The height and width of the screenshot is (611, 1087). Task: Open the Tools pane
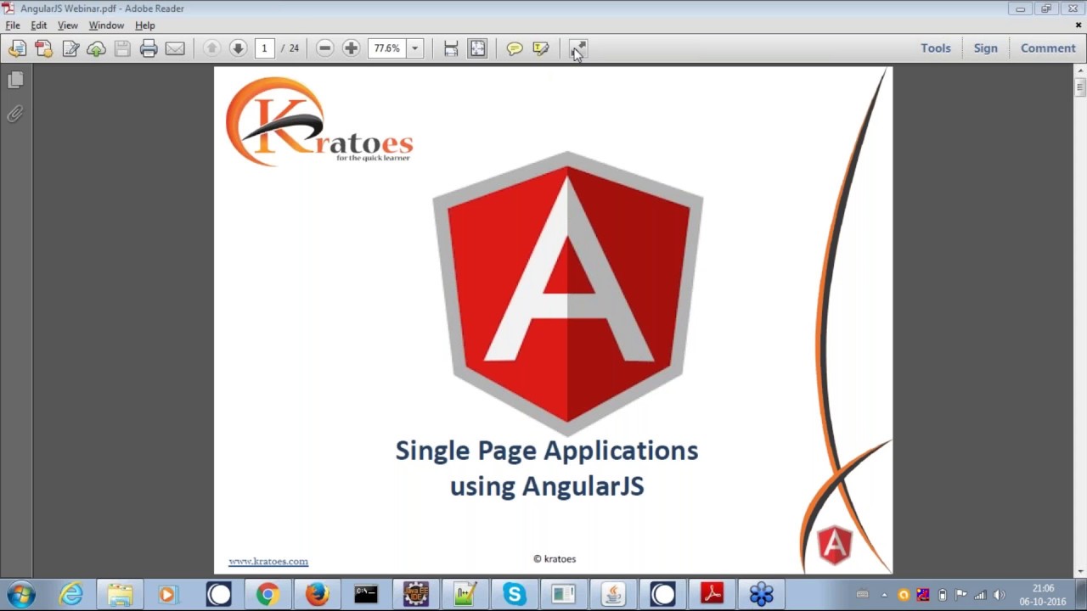tap(936, 48)
